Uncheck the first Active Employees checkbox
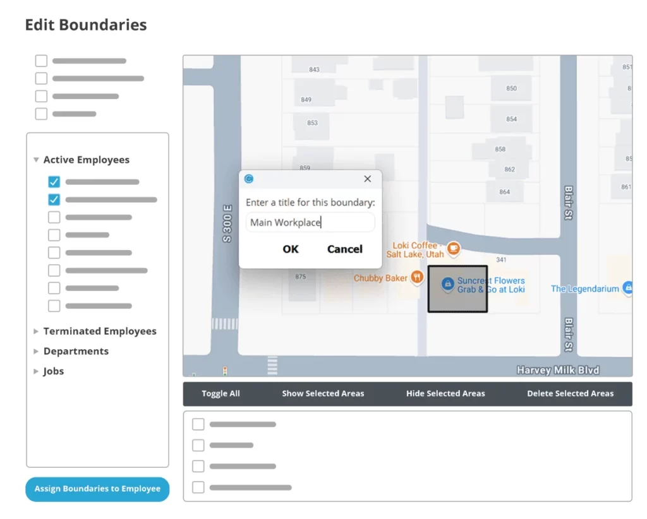This screenshot has width=647, height=519. click(54, 181)
